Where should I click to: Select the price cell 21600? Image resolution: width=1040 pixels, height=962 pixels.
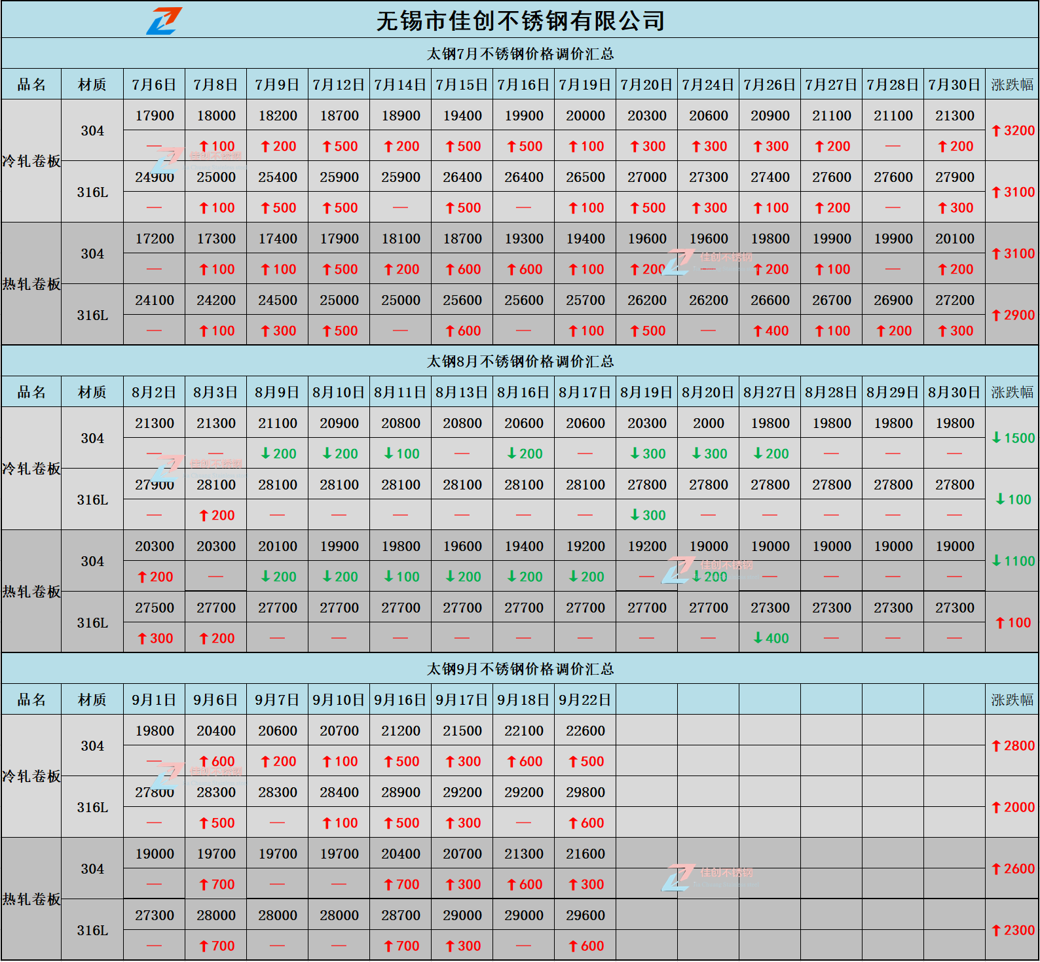585,853
